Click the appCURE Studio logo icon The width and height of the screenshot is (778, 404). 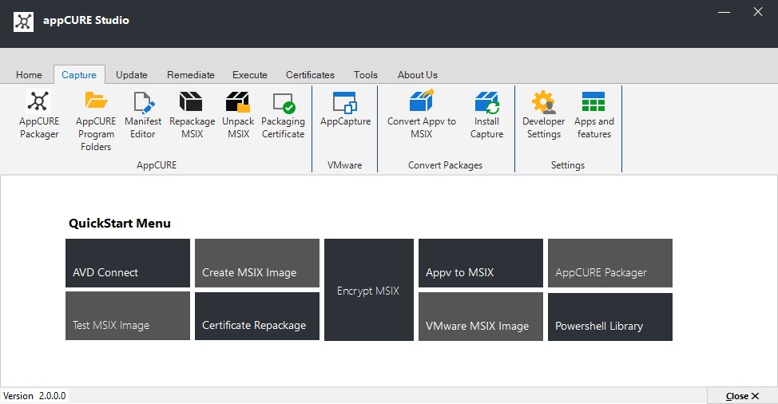[x=23, y=22]
